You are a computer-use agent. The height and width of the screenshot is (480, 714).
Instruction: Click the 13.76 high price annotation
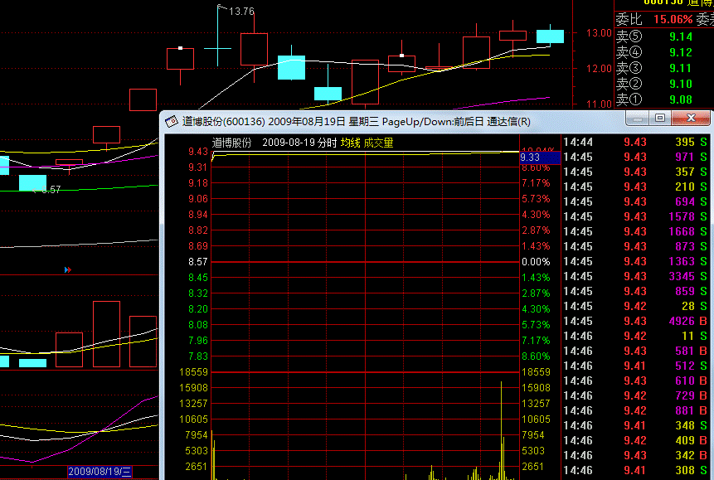(x=241, y=12)
